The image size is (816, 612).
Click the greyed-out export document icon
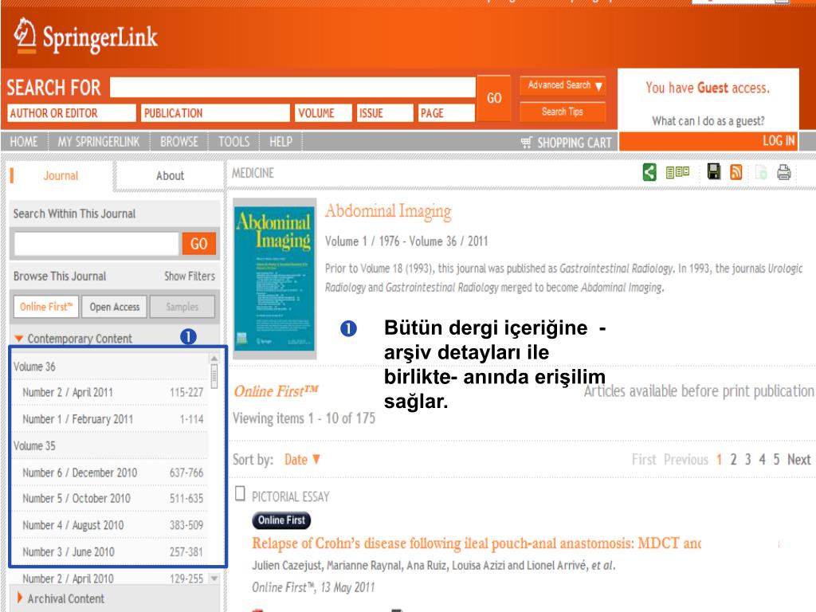coord(761,172)
